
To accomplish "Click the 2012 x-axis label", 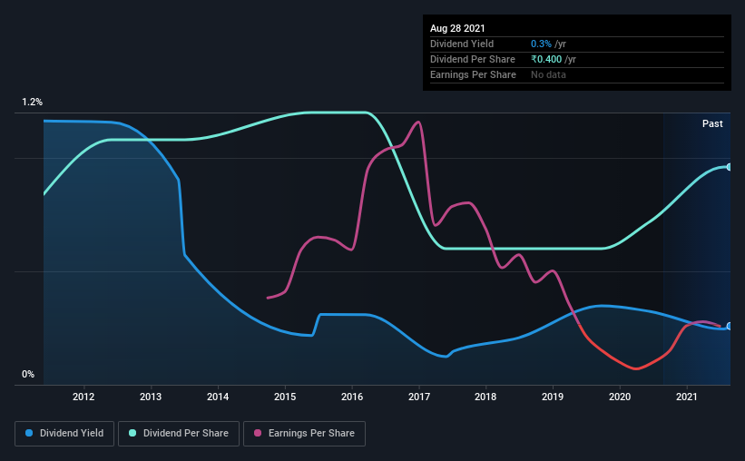I will coord(83,397).
